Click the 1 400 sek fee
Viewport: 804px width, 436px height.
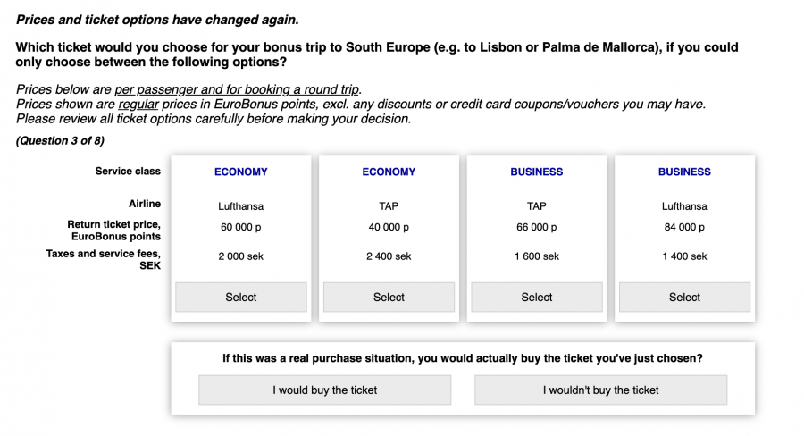click(x=684, y=256)
